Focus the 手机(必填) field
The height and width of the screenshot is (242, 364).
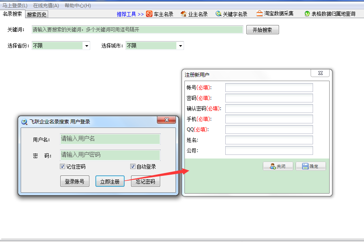[x=269, y=119]
